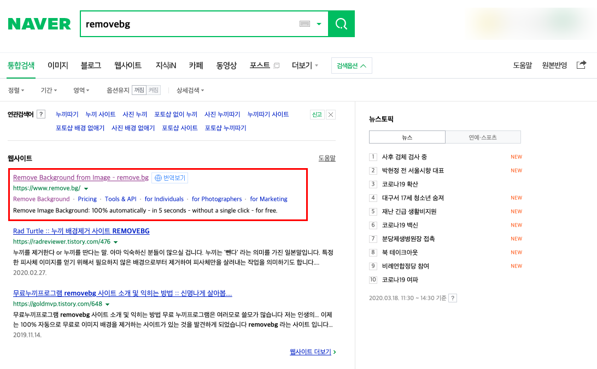
Task: Open 무료누끼프로그램 removebg 사이트 소개 result
Action: pos(122,293)
